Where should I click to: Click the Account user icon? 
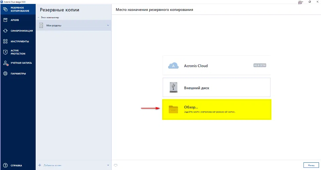pos(5,63)
